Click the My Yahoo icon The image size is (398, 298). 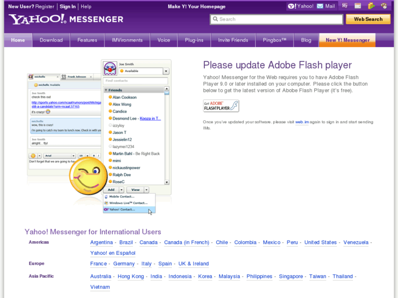coord(344,6)
